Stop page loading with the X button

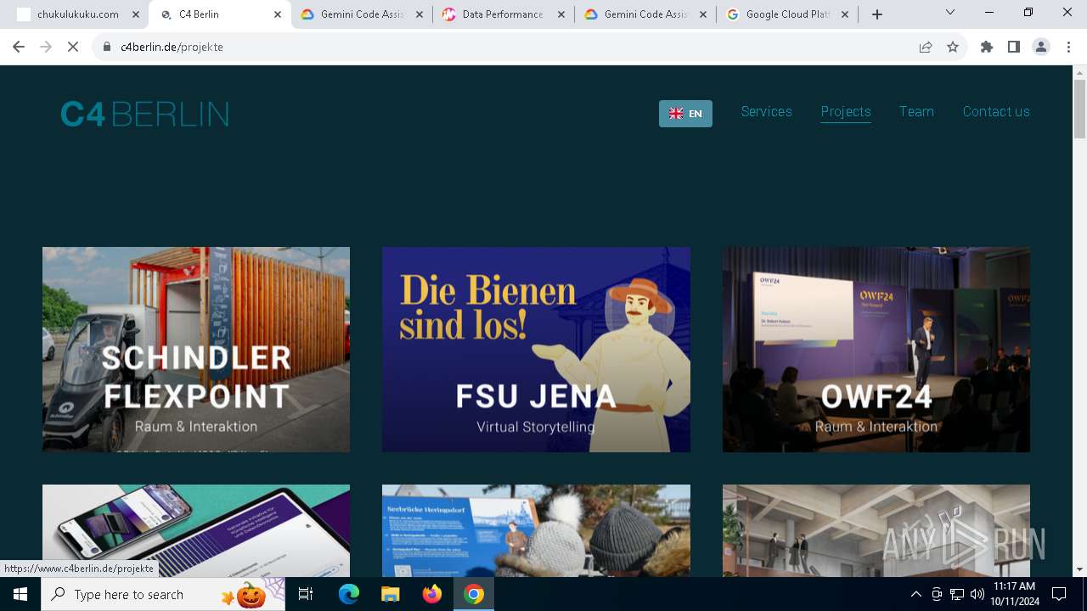point(73,47)
